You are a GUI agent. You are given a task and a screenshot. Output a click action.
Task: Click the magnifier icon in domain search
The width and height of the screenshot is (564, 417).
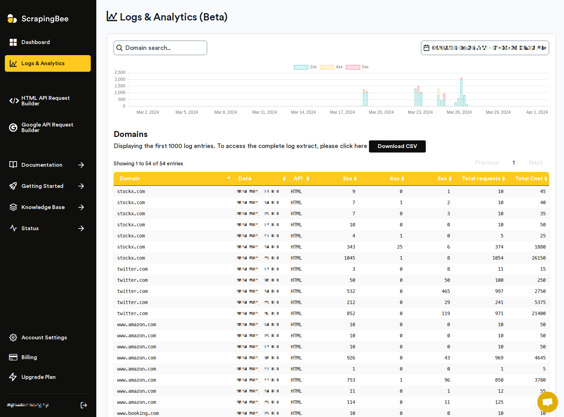pyautogui.click(x=120, y=48)
